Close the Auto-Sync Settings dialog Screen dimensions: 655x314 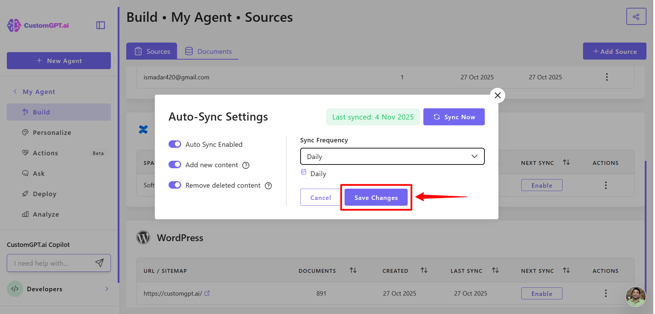point(497,95)
